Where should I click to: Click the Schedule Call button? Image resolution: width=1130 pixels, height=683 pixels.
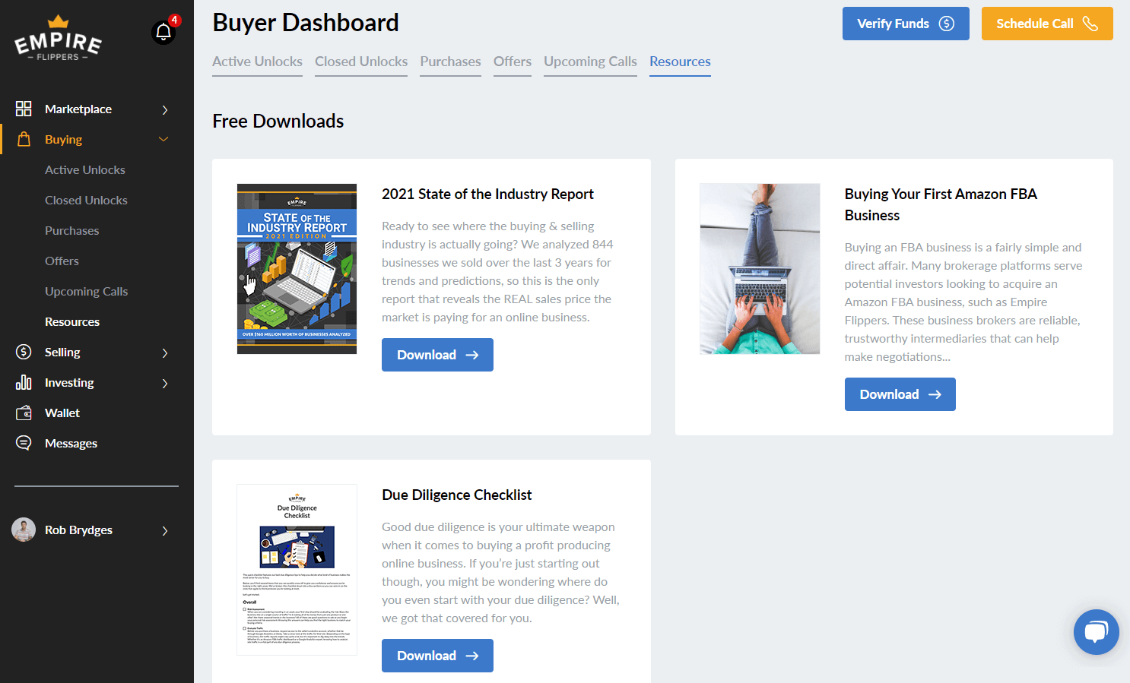coord(1047,24)
